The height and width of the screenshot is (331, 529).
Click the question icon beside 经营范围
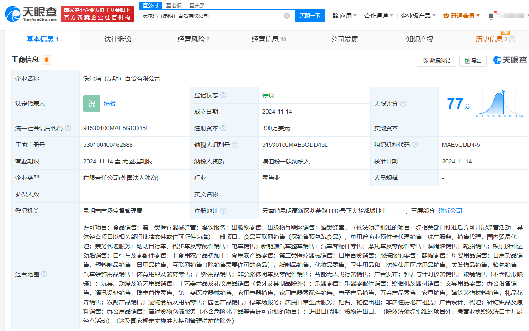(44, 274)
